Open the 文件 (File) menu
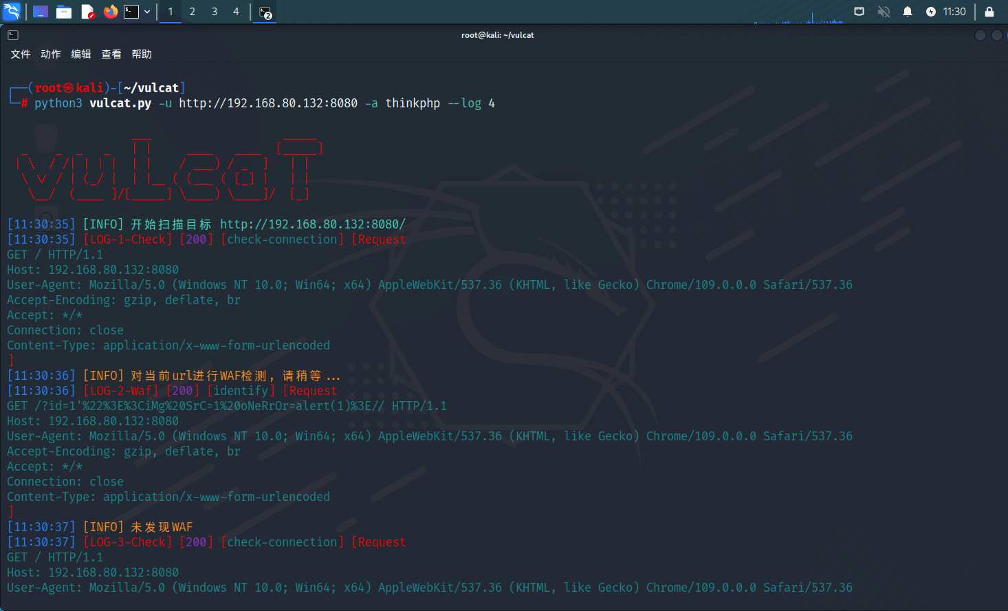 (x=21, y=54)
